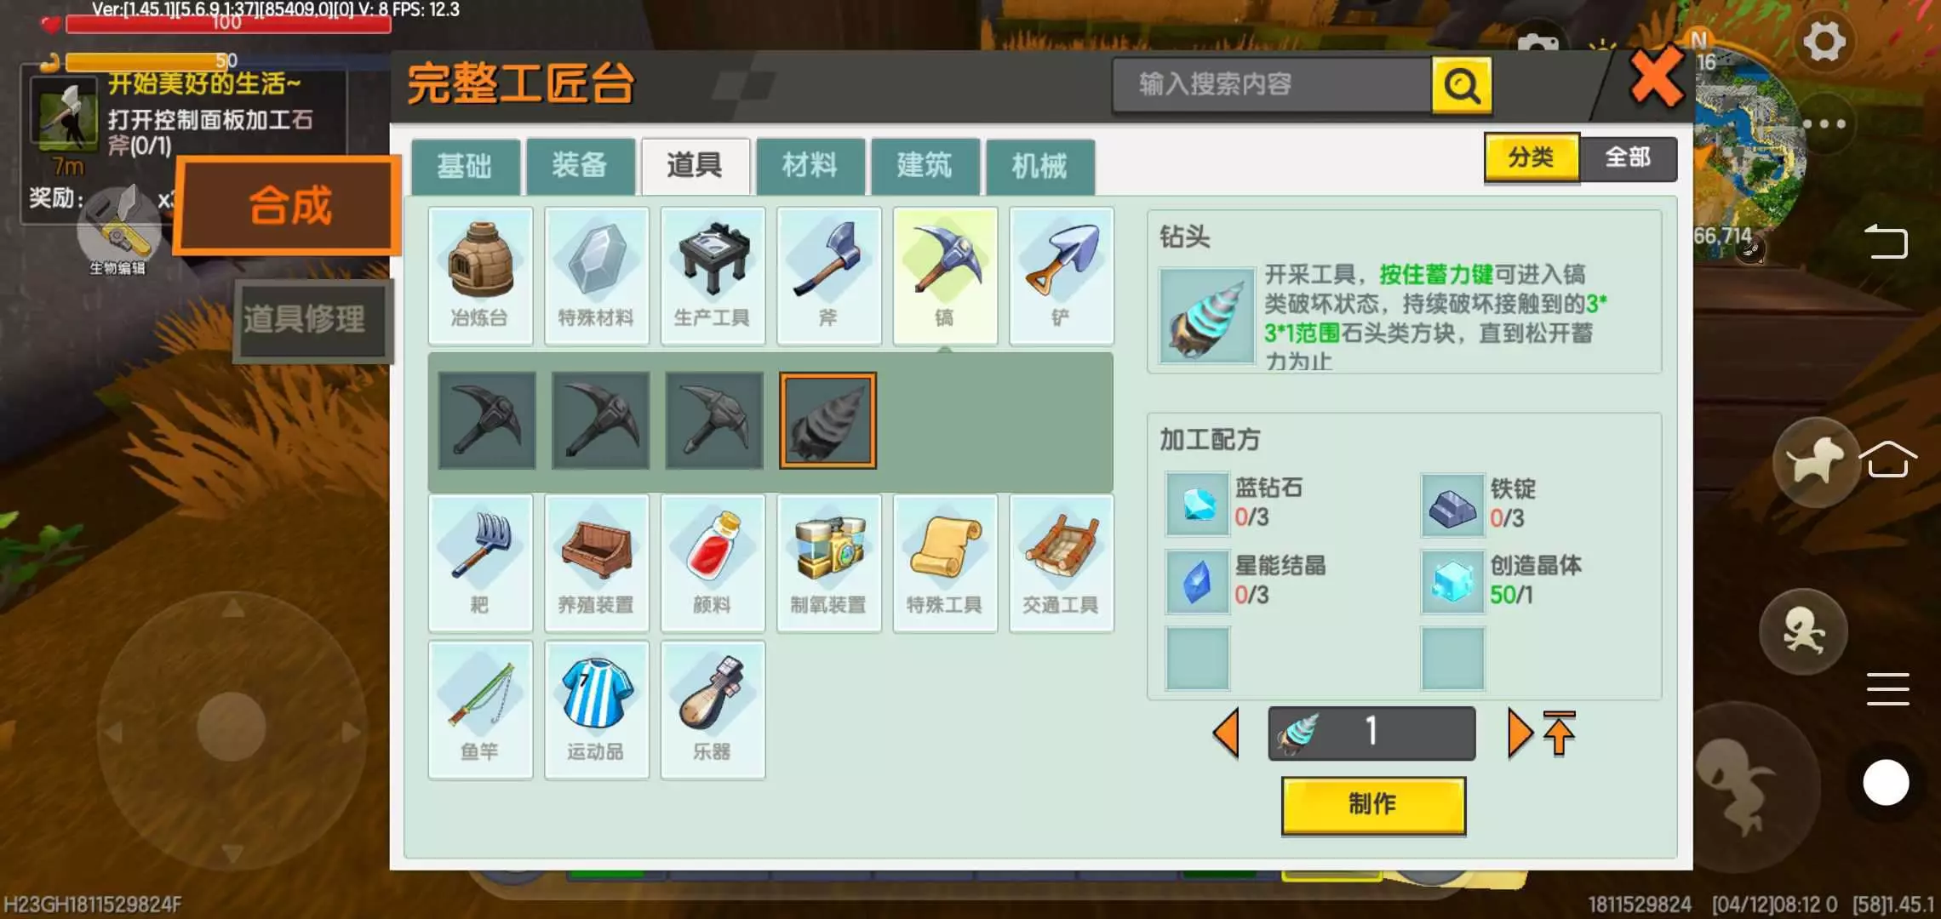Collapse the expanded 镐 pickaxe category
Viewport: 1941px width, 919px height.
coord(944,276)
